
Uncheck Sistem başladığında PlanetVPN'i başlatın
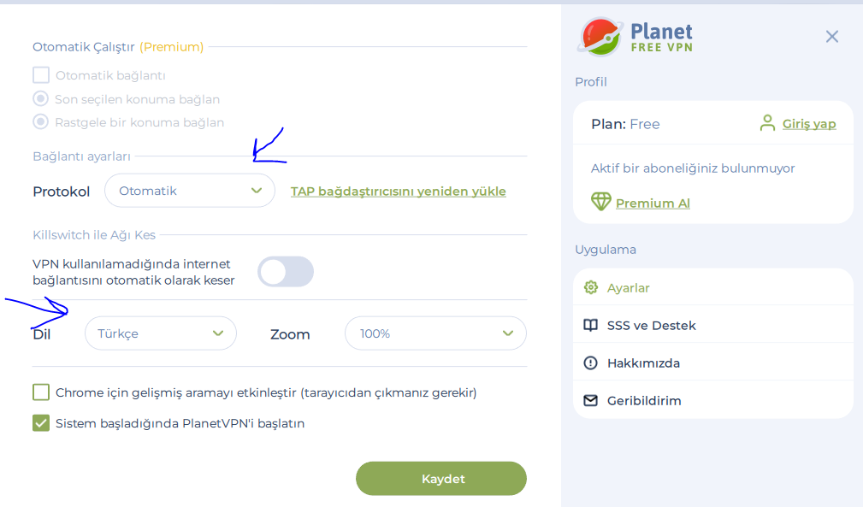coord(41,422)
